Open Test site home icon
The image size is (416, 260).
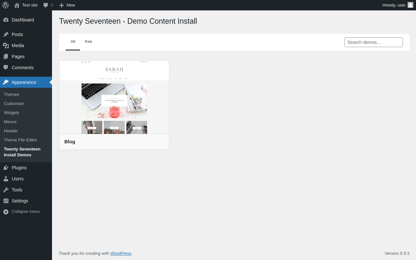(x=17, y=5)
